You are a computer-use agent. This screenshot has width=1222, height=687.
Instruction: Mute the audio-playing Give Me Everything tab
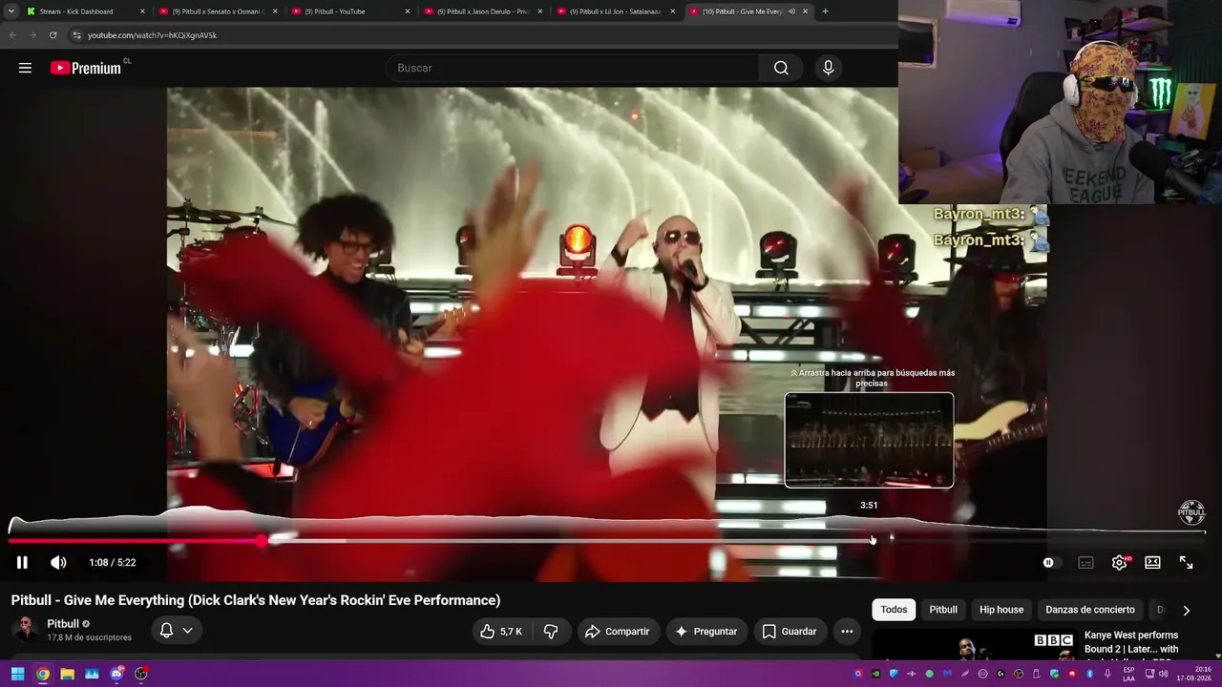click(x=791, y=11)
